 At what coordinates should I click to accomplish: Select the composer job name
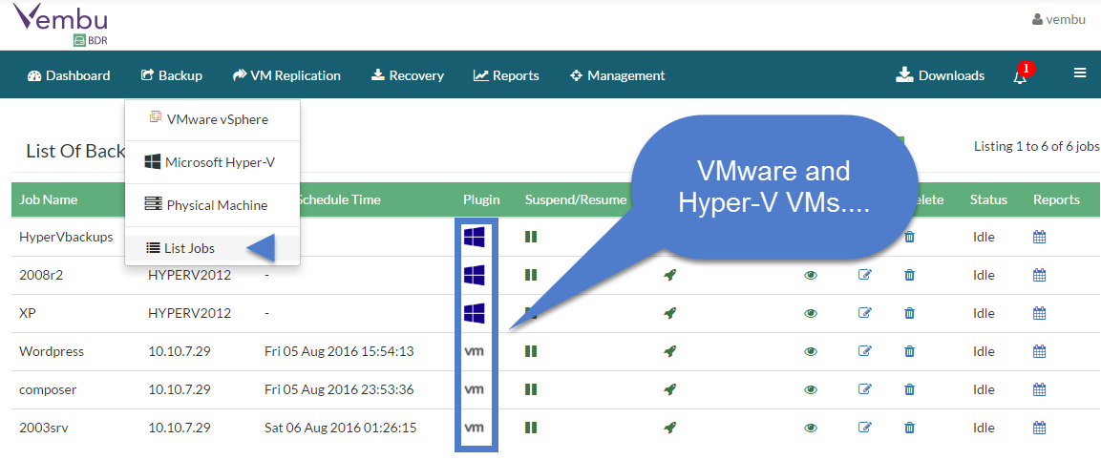pos(48,389)
